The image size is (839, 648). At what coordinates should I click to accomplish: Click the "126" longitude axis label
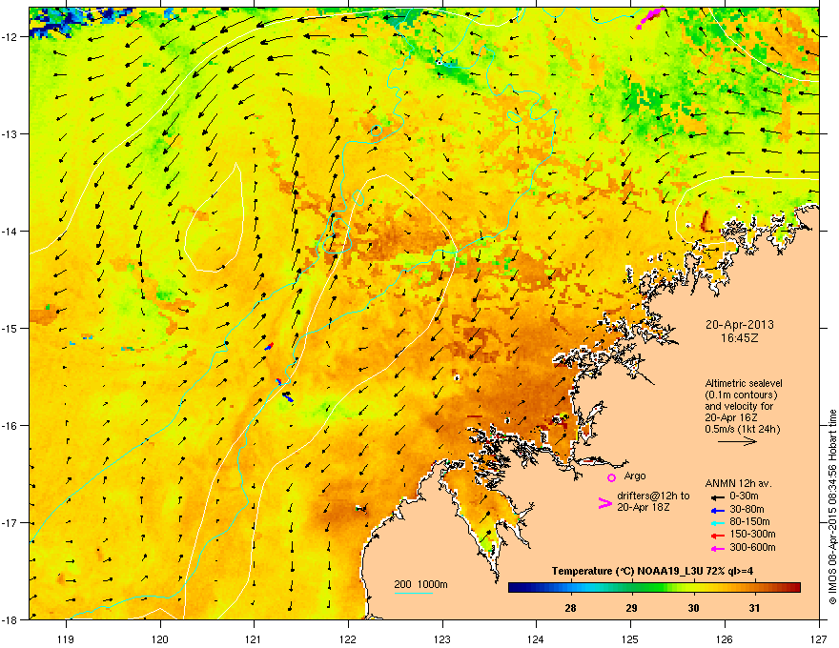pyautogui.click(x=725, y=638)
